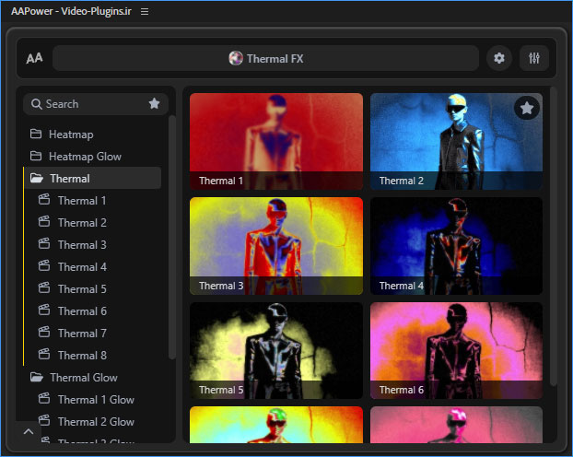Click the panel hamburger menu icon
The image size is (573, 457).
[145, 11]
